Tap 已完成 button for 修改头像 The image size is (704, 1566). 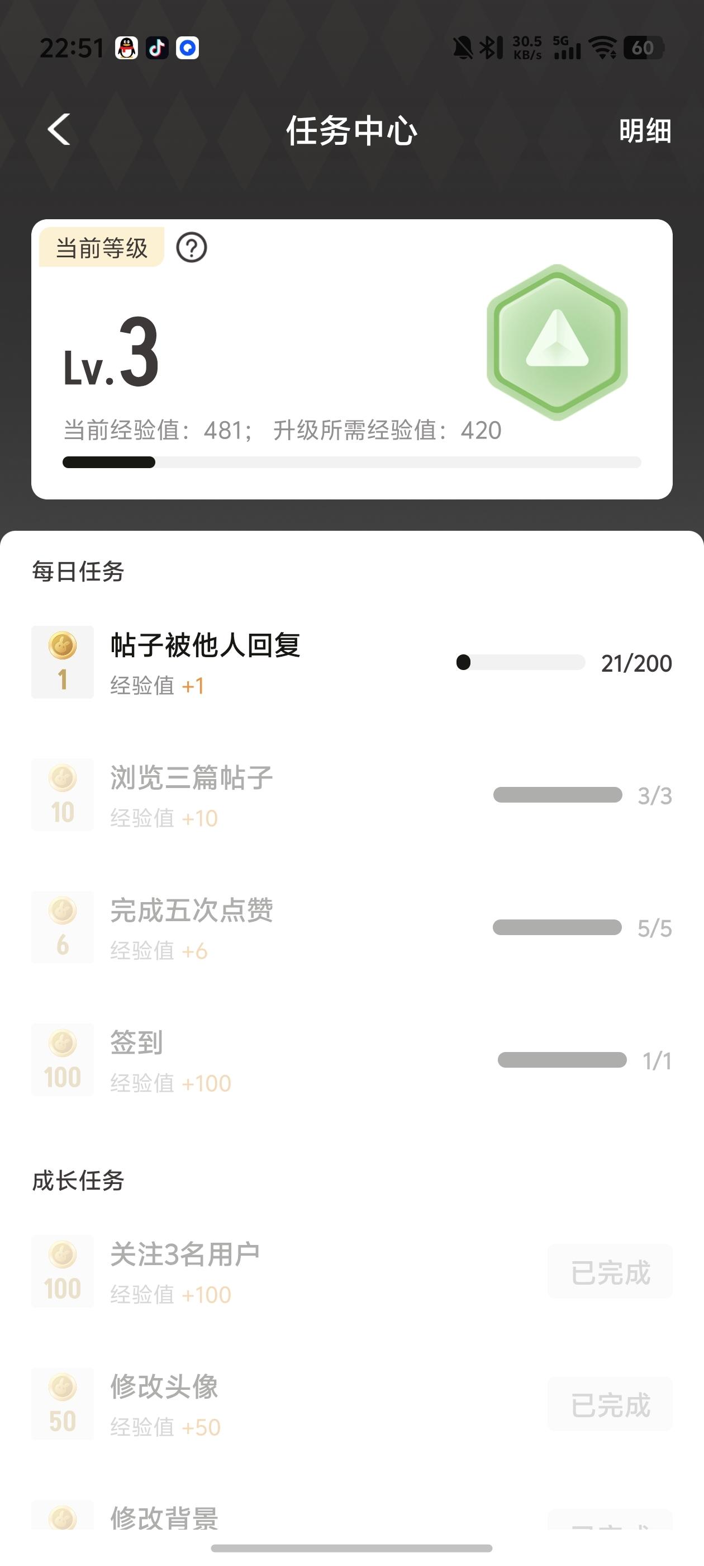click(610, 1404)
